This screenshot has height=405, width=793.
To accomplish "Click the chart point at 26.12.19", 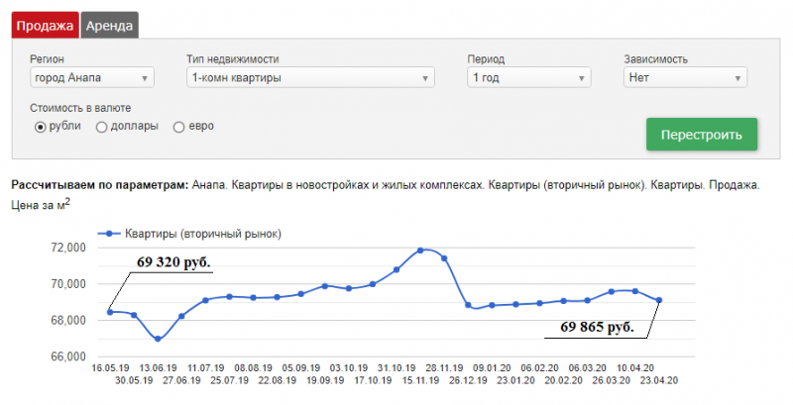I will [x=468, y=305].
